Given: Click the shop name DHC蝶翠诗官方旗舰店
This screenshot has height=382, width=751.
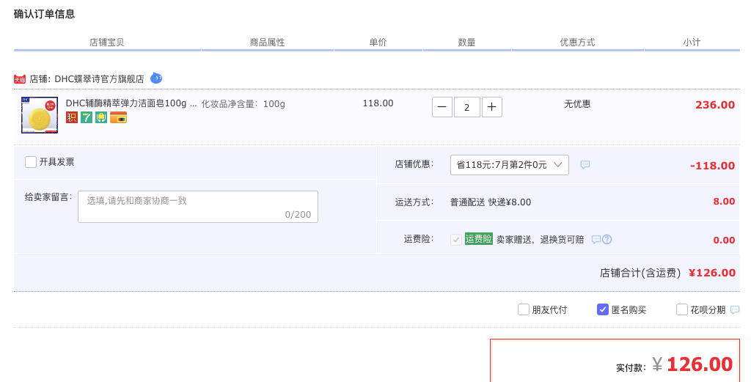Looking at the screenshot, I should 99,79.
